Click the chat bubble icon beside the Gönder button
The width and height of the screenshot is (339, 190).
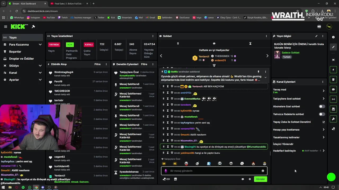pyautogui.click(x=243, y=179)
